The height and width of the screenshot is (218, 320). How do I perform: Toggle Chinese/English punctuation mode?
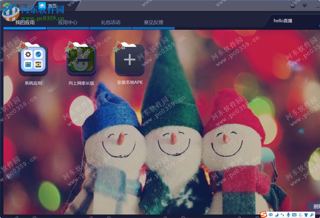tap(282, 214)
